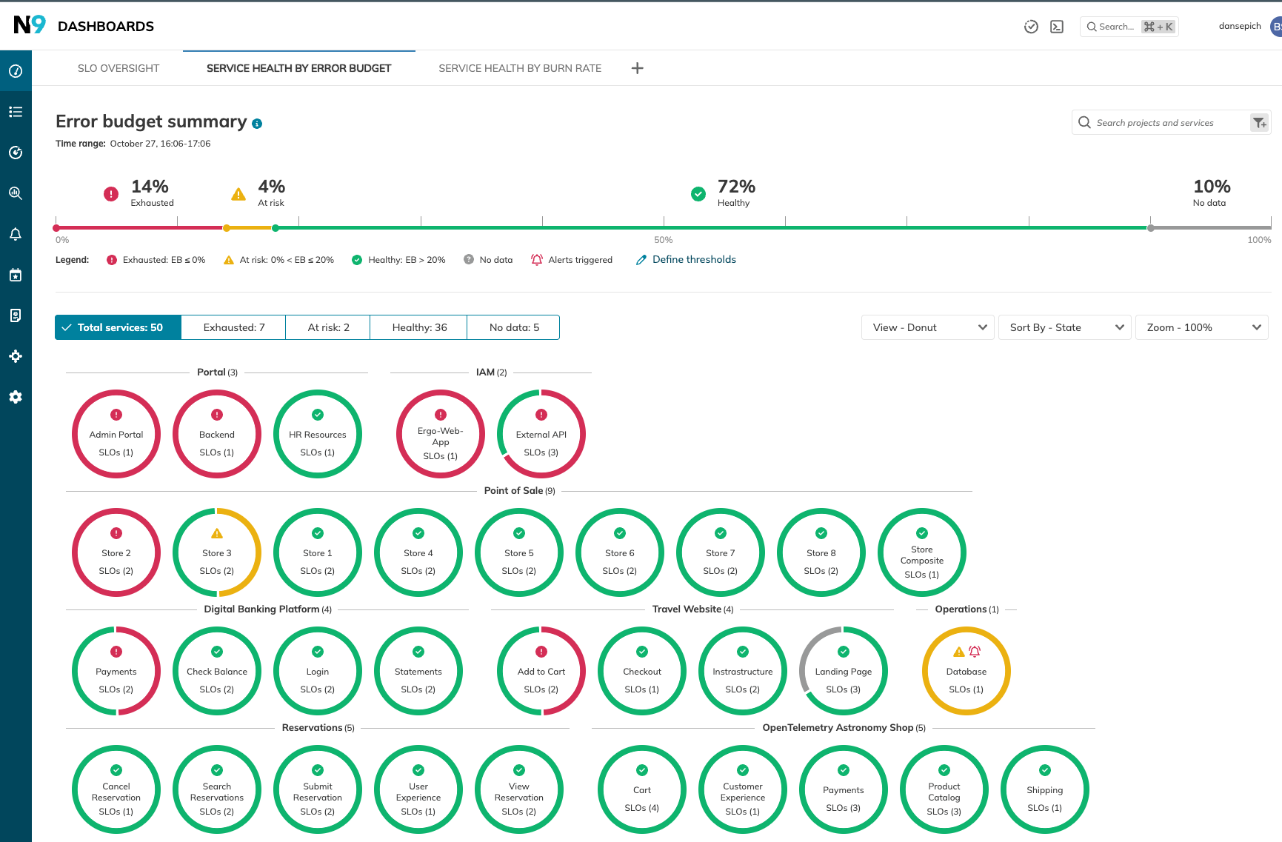Switch to the SLO OVERSIGHT tab

coord(118,68)
